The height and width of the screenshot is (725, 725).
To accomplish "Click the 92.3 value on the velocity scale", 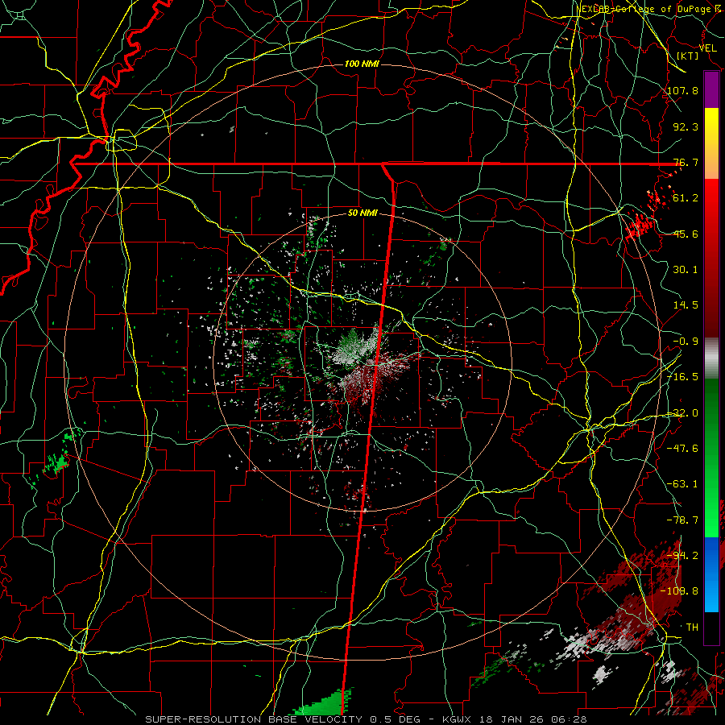I will pyautogui.click(x=686, y=126).
